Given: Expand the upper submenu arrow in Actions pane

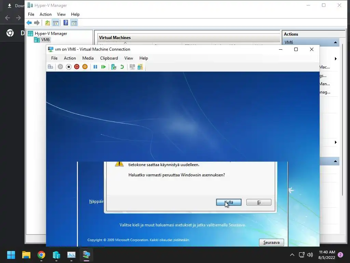Looking at the screenshot, I should pyautogui.click(x=336, y=59).
